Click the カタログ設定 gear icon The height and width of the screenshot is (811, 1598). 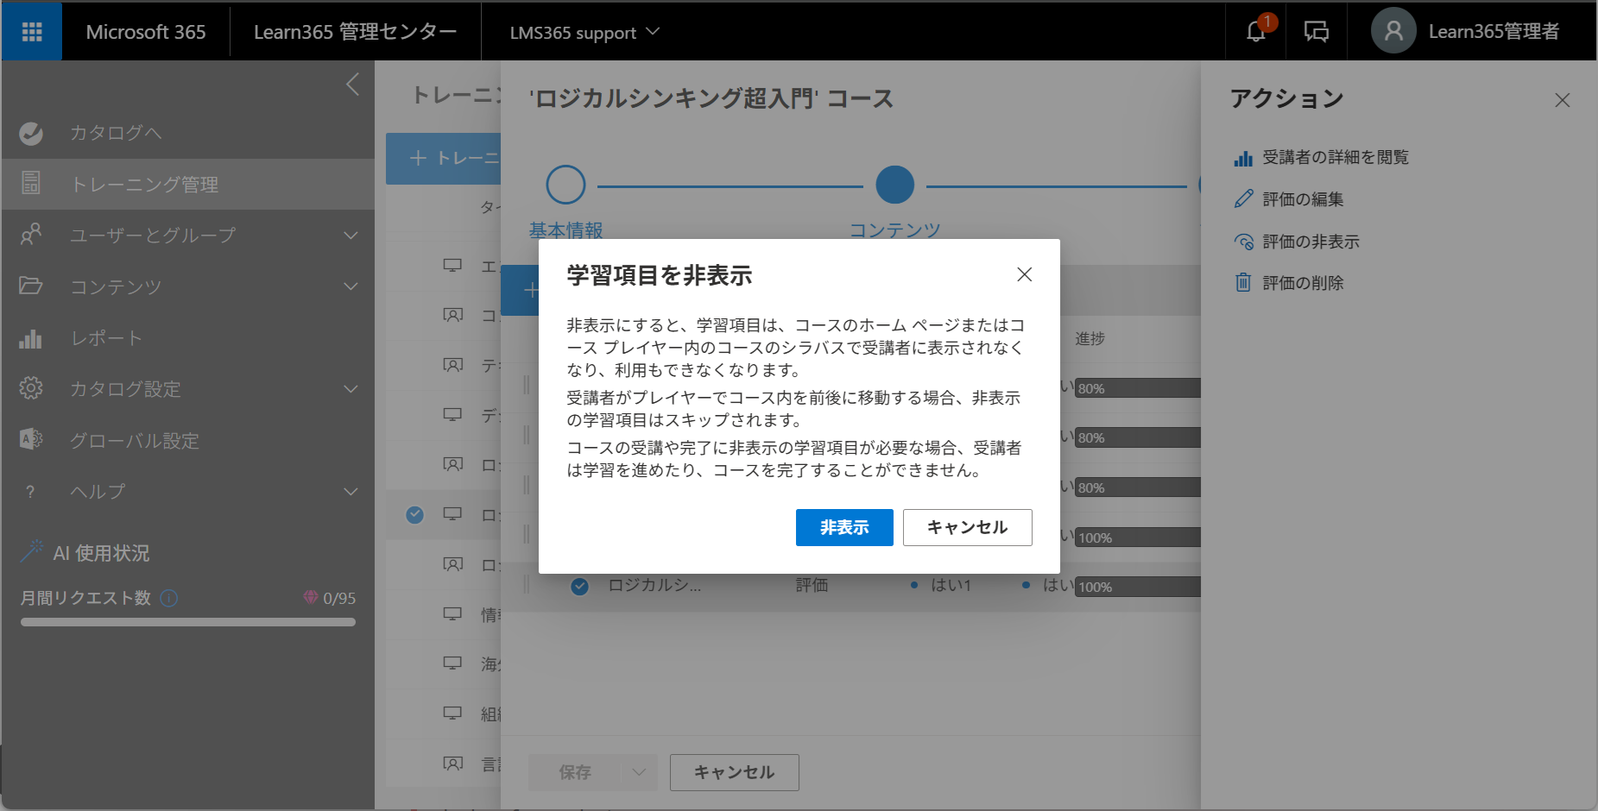tap(31, 388)
